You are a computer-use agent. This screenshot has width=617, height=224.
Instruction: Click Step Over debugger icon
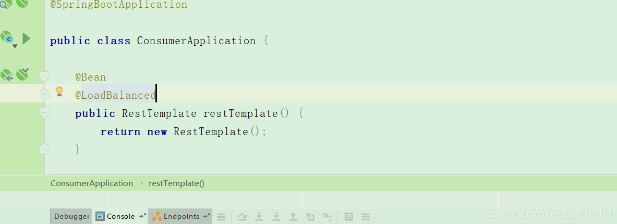pos(242,217)
